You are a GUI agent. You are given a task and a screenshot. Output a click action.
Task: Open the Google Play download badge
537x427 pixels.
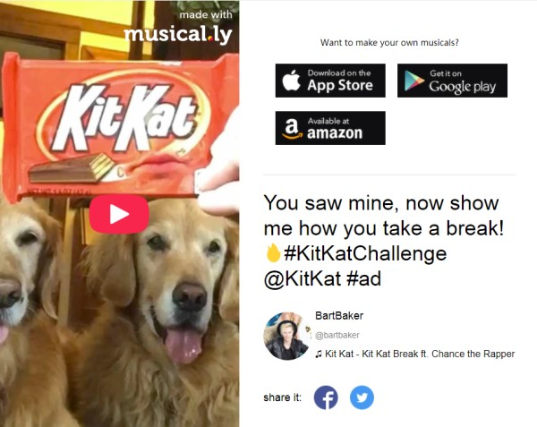tap(452, 81)
